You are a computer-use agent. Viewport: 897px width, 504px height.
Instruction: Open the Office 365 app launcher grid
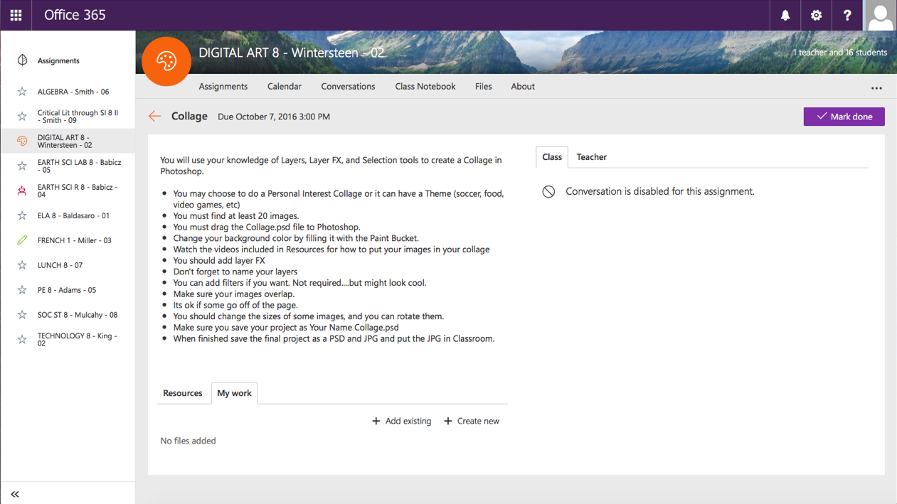pyautogui.click(x=16, y=15)
